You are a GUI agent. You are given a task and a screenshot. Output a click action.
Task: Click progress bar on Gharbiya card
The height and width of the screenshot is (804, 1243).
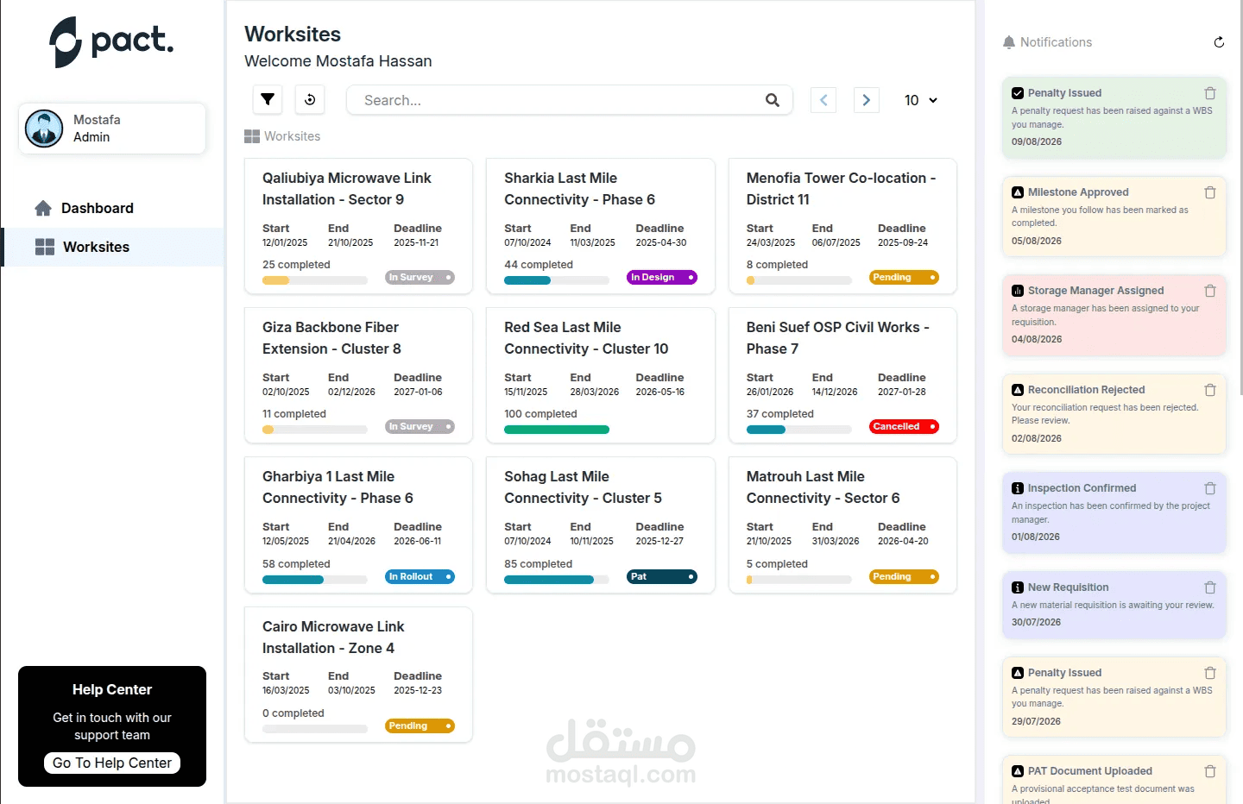[x=315, y=580]
